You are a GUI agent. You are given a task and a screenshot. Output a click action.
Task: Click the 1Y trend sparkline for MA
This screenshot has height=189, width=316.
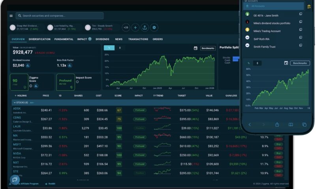(x=162, y=137)
